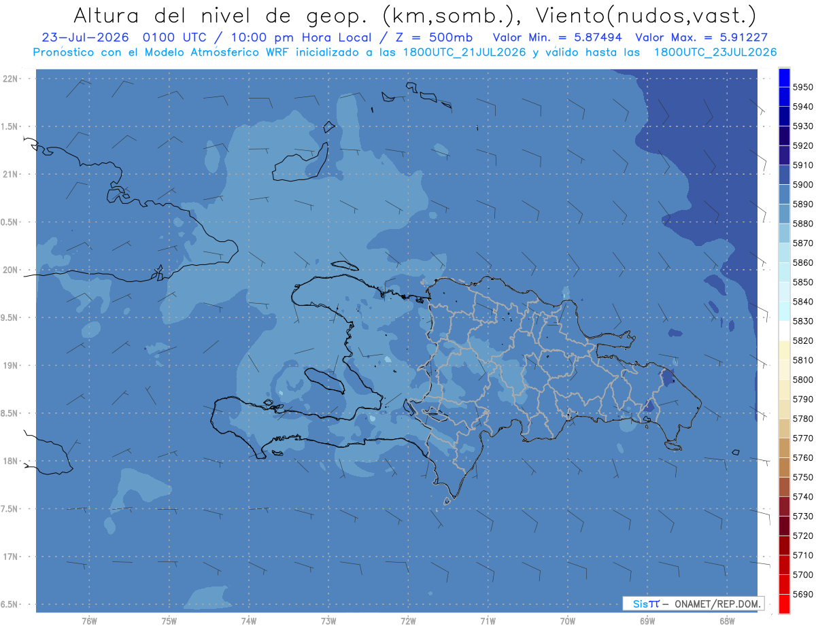
Task: Click the 68W longitude axis label
Action: coord(727,622)
